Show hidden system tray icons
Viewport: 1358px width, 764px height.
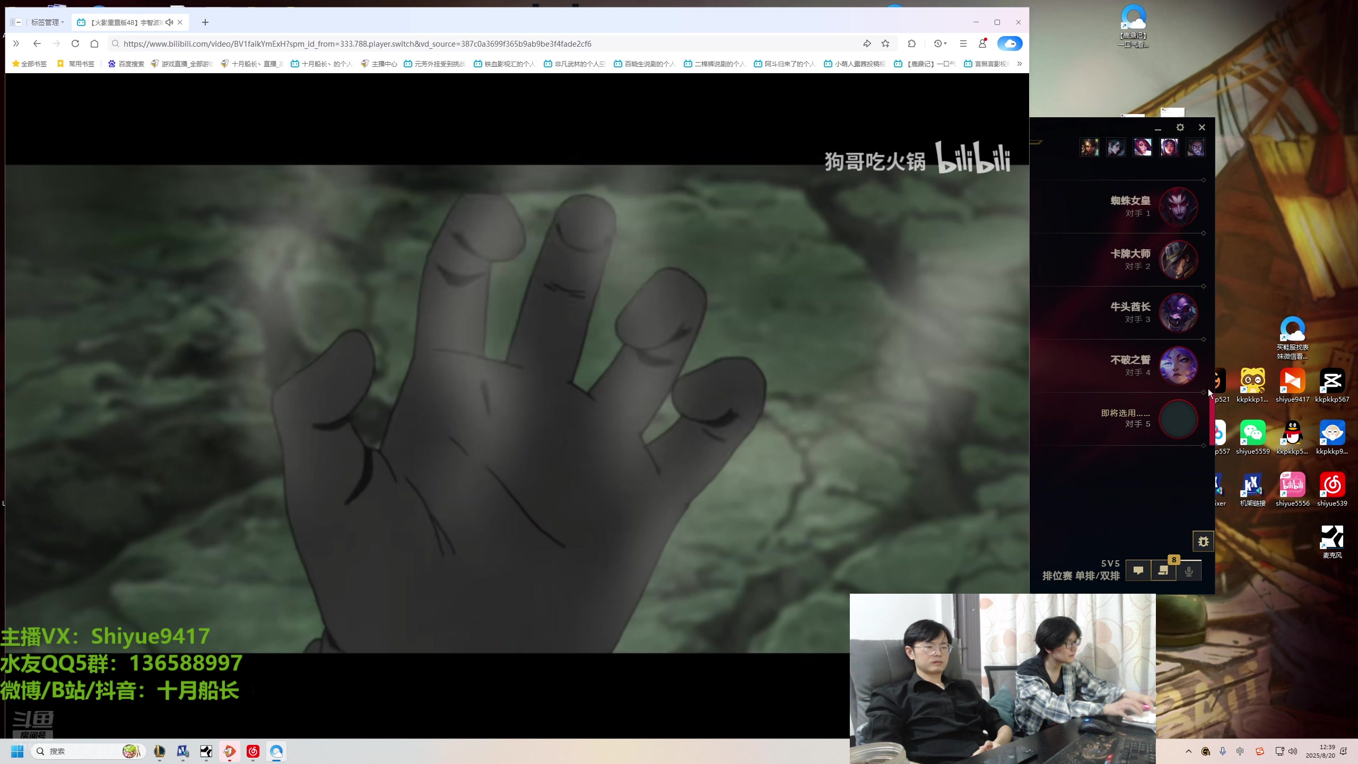coord(1188,751)
